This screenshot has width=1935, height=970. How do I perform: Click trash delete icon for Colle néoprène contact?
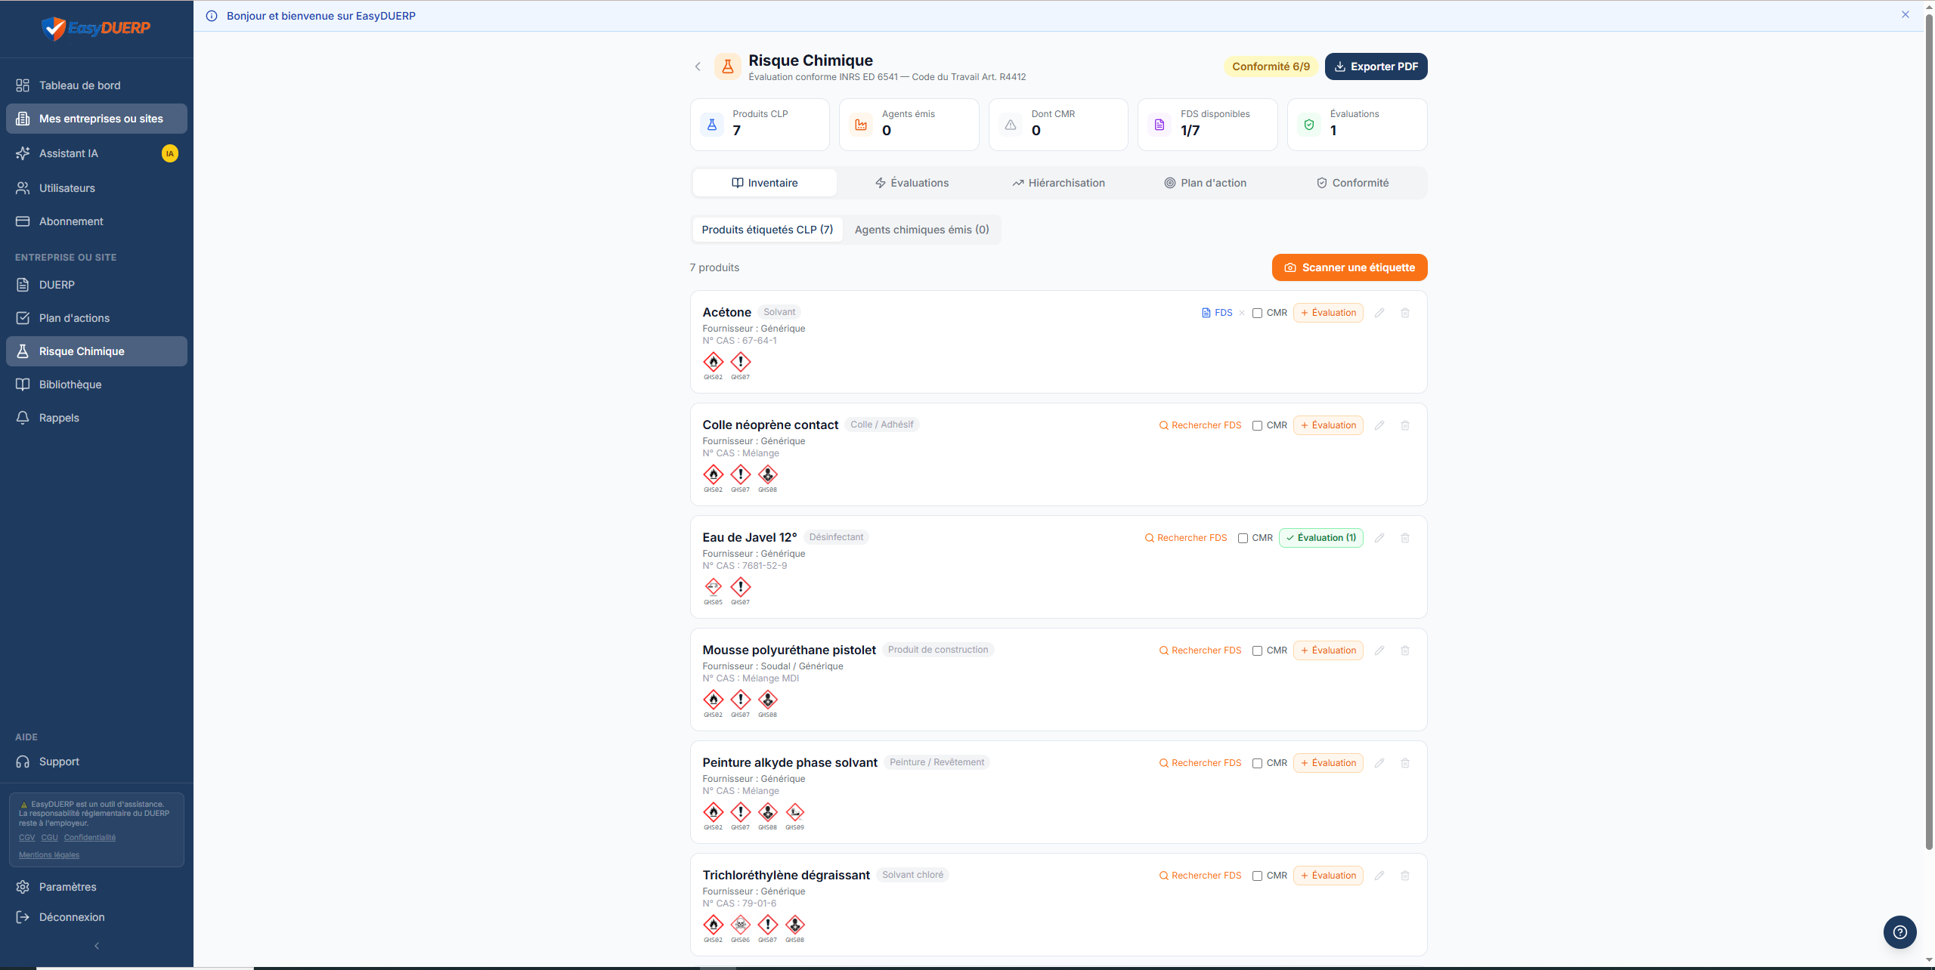point(1405,425)
